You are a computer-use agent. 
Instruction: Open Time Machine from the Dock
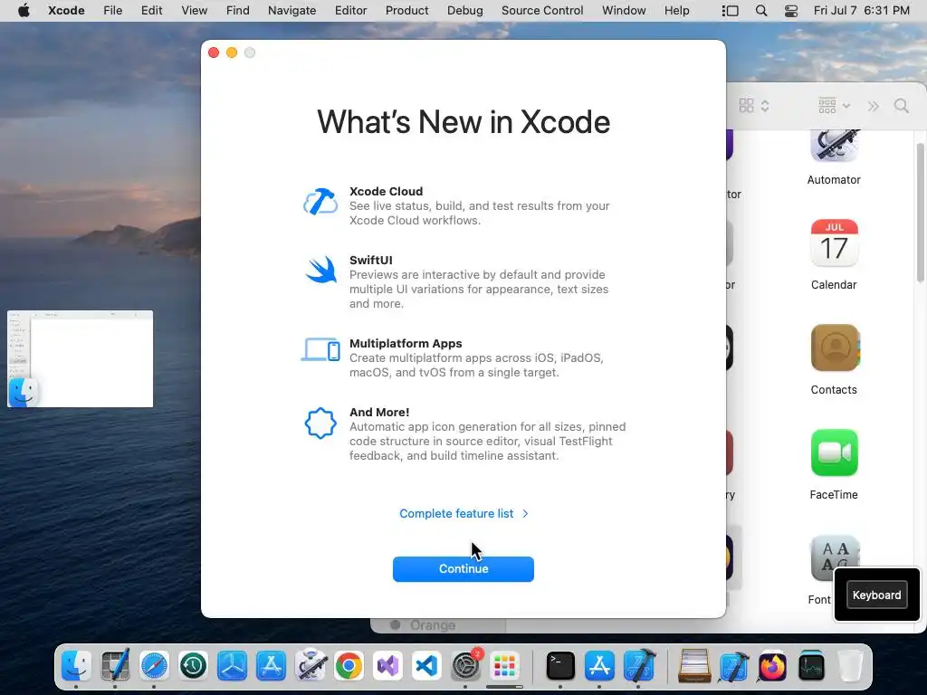[x=194, y=666]
